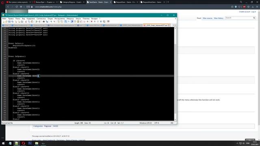Open Photoshop from the taskbar
Viewport: 260px width, 146px height.
coord(30,143)
